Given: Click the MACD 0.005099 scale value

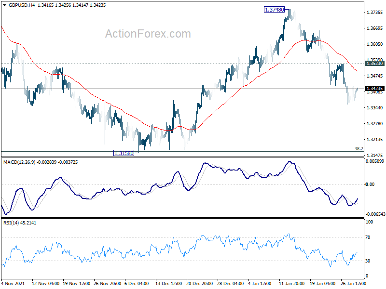Looking at the screenshot, I should (x=375, y=161).
